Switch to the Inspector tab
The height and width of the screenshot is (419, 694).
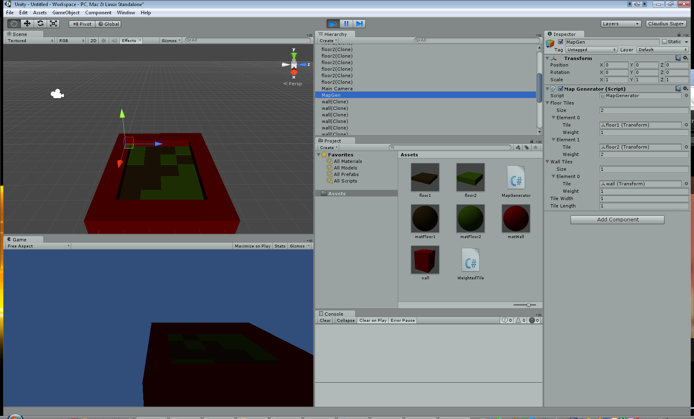coord(564,34)
